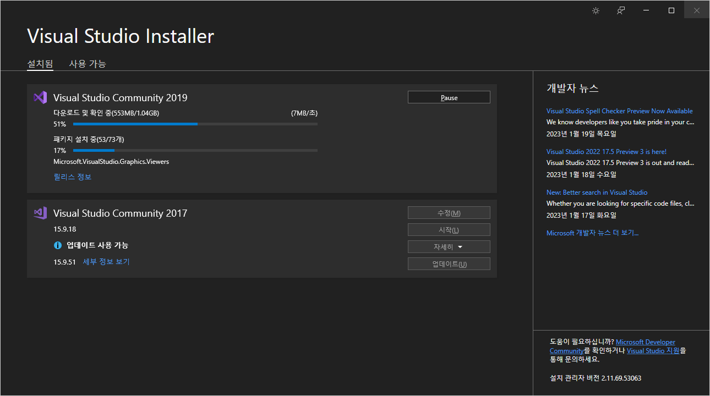The height and width of the screenshot is (396, 710).
Task: Click the 2023년 1월 18일 수요일 date
Action: [581, 174]
